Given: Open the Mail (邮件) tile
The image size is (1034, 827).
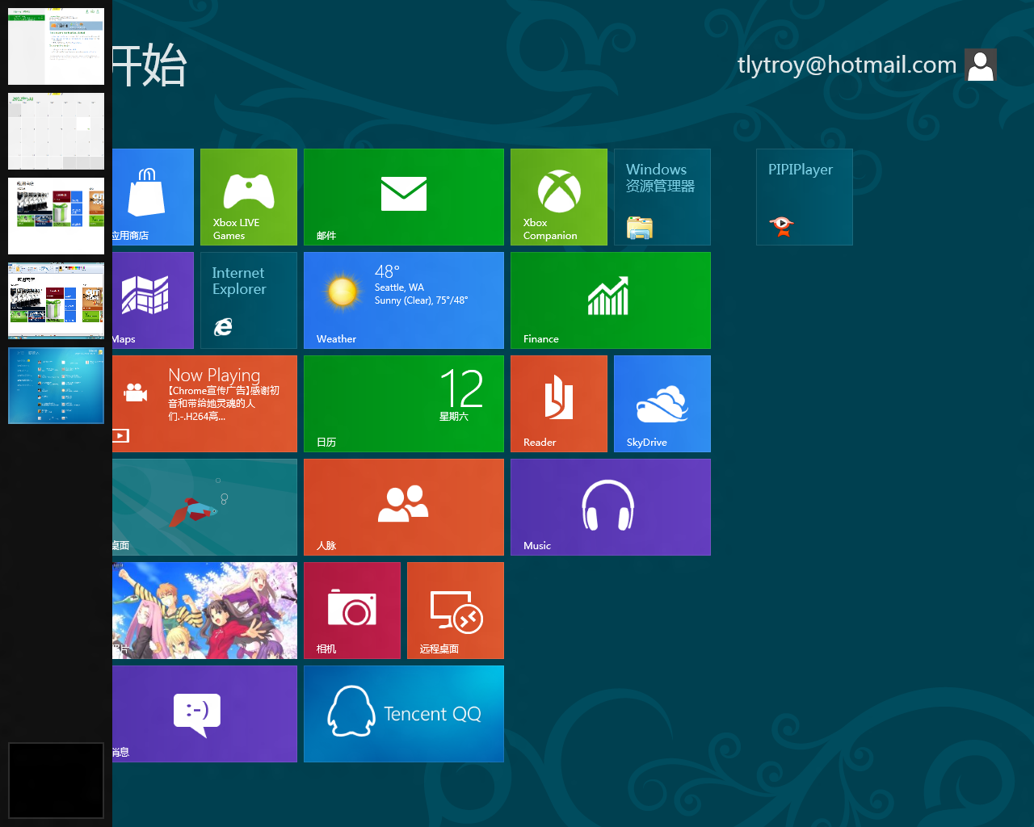Looking at the screenshot, I should pos(404,197).
